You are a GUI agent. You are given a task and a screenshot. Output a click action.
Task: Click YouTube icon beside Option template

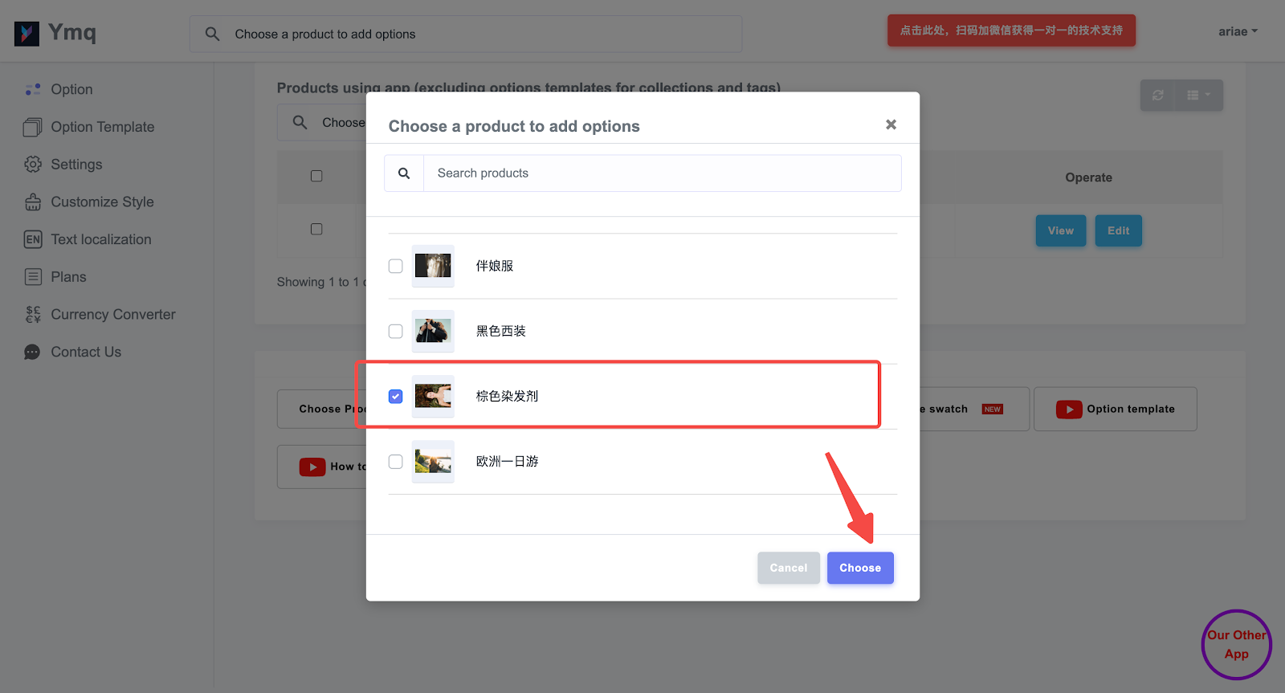[x=1068, y=410]
